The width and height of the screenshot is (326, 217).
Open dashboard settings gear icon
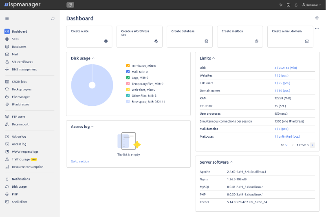click(317, 18)
